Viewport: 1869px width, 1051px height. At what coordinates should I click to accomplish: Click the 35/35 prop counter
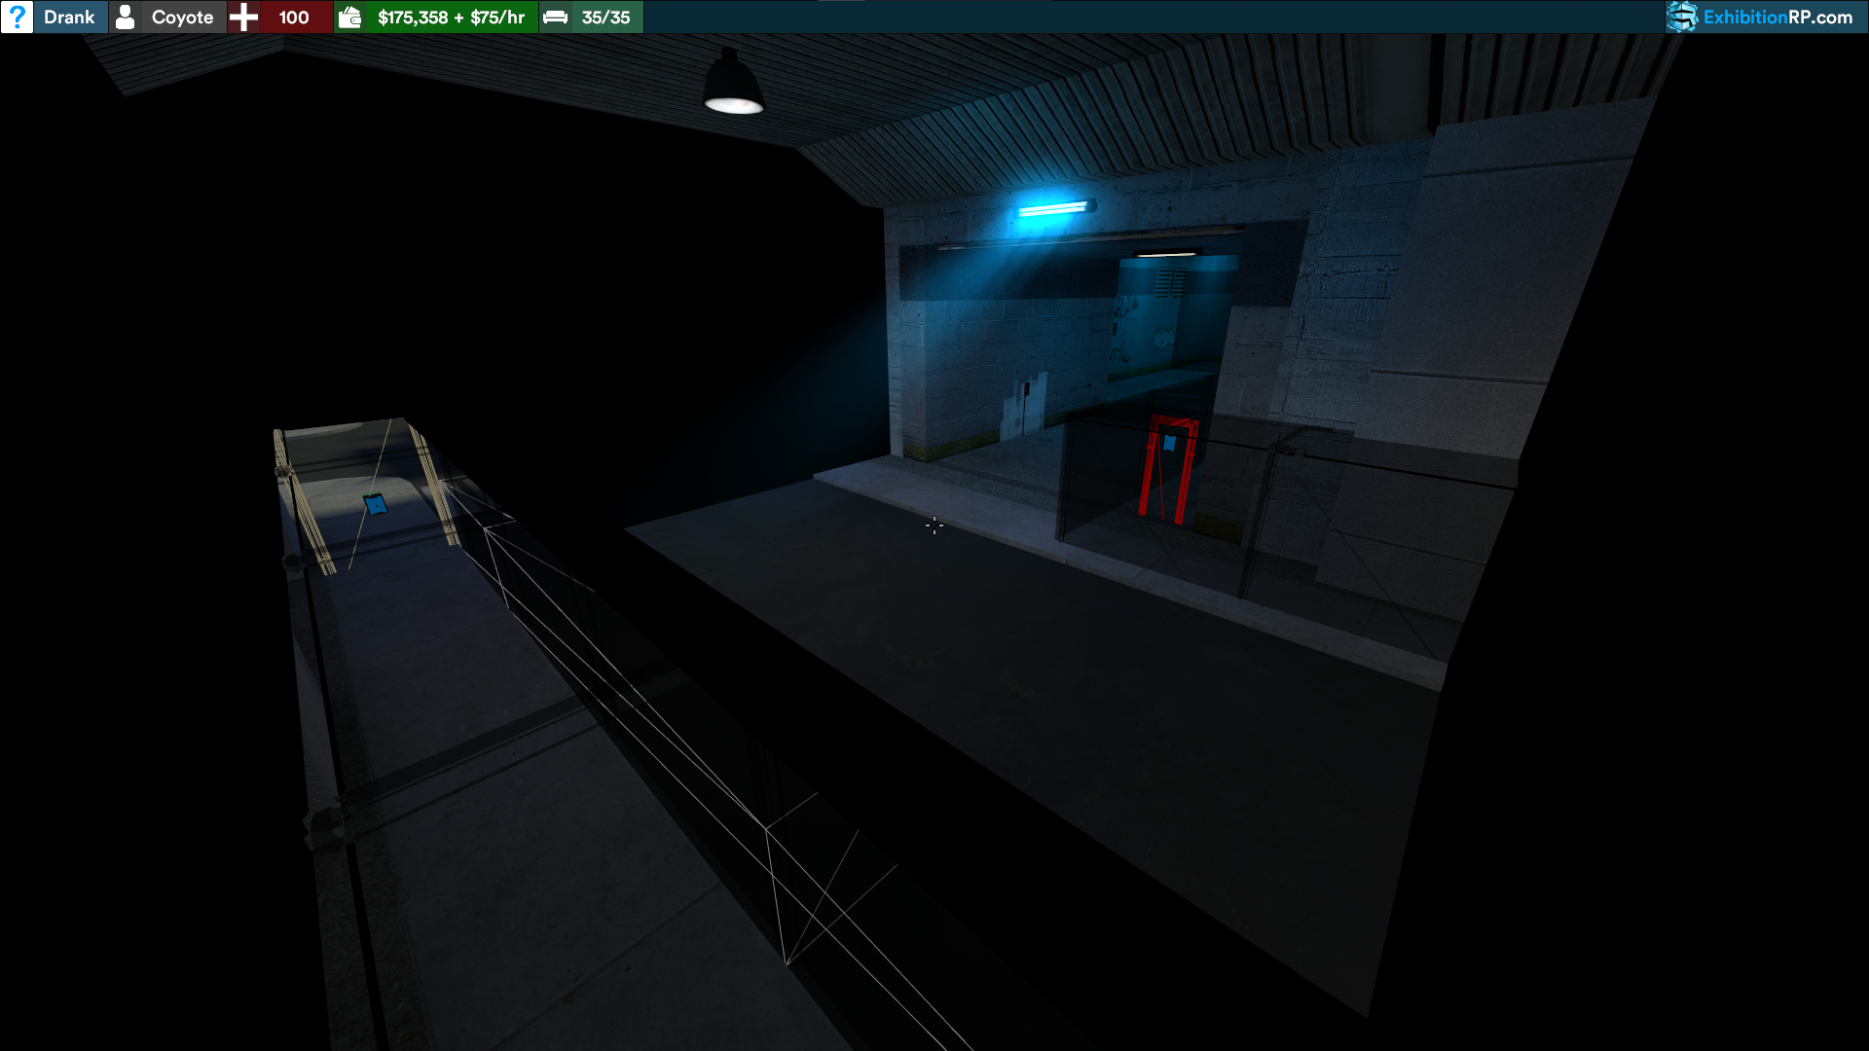(x=605, y=18)
